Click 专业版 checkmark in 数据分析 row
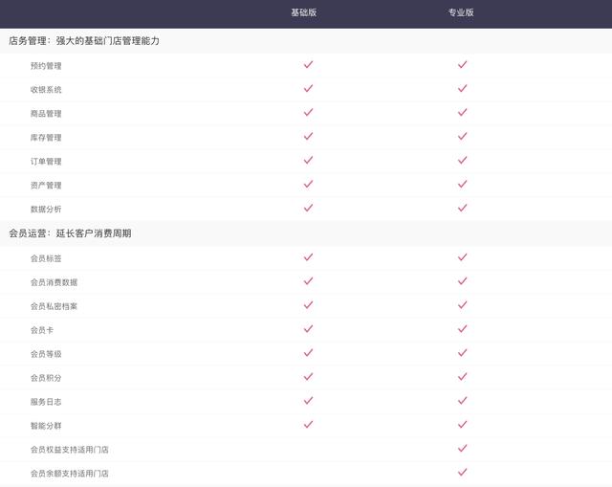Viewport: 612px width, 487px height. pos(463,208)
